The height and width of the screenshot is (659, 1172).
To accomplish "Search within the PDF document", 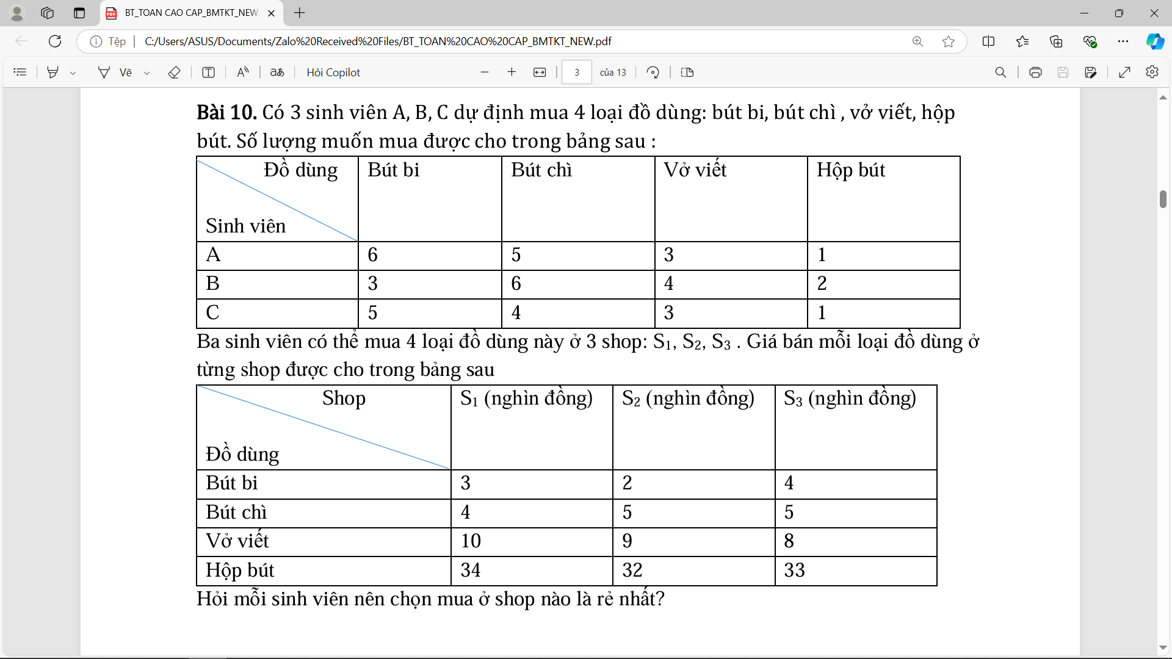I will [x=1001, y=72].
